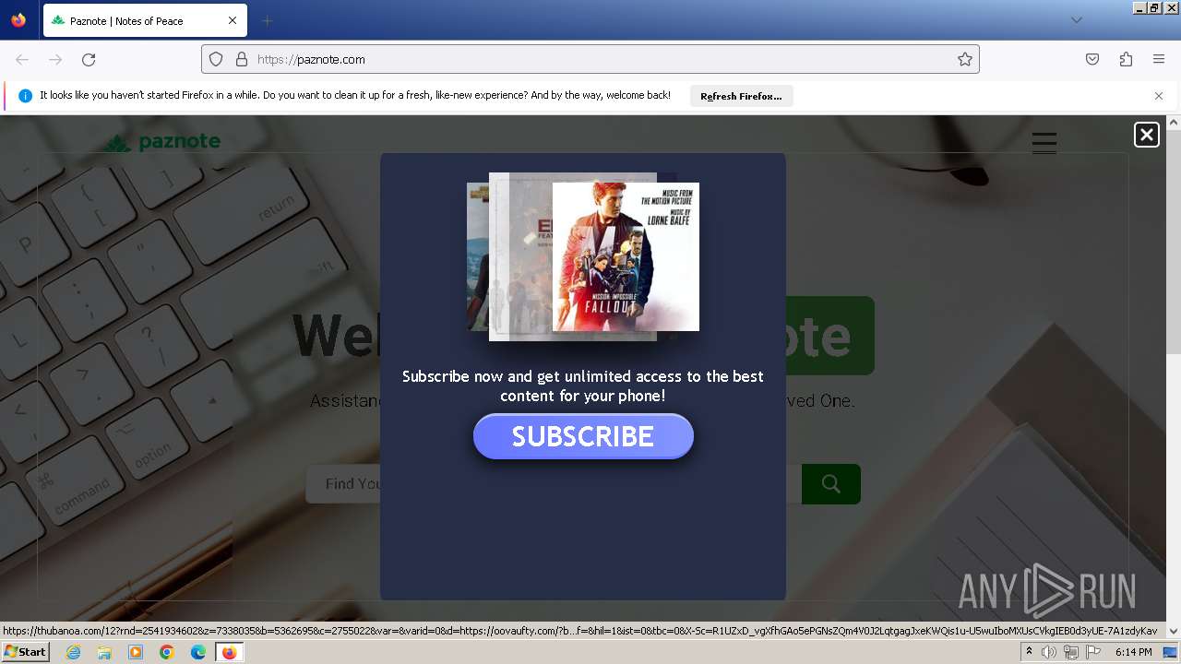The height and width of the screenshot is (664, 1181).
Task: Open the Windows Start menu
Action: pos(25,652)
